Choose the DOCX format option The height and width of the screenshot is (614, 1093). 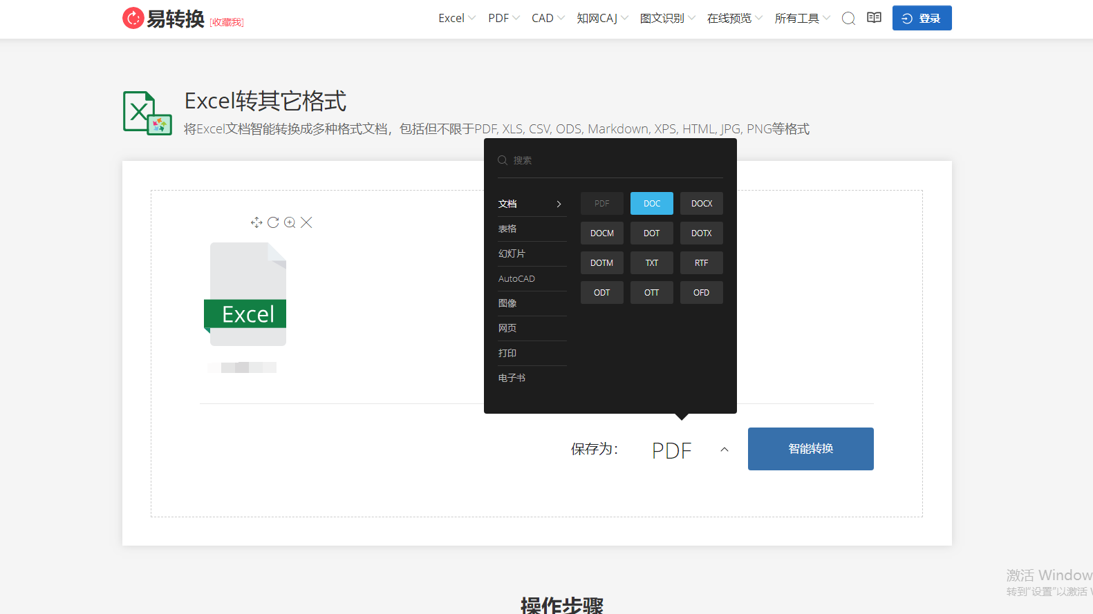point(702,204)
